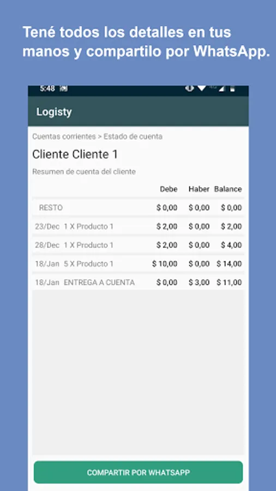Tap the Logisty app title
The width and height of the screenshot is (276, 491).
(54, 112)
